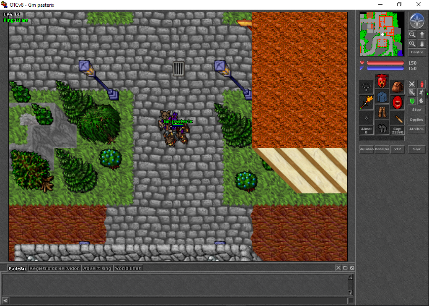
Task: Select the flaming wand weapon slot
Action: 366,102
